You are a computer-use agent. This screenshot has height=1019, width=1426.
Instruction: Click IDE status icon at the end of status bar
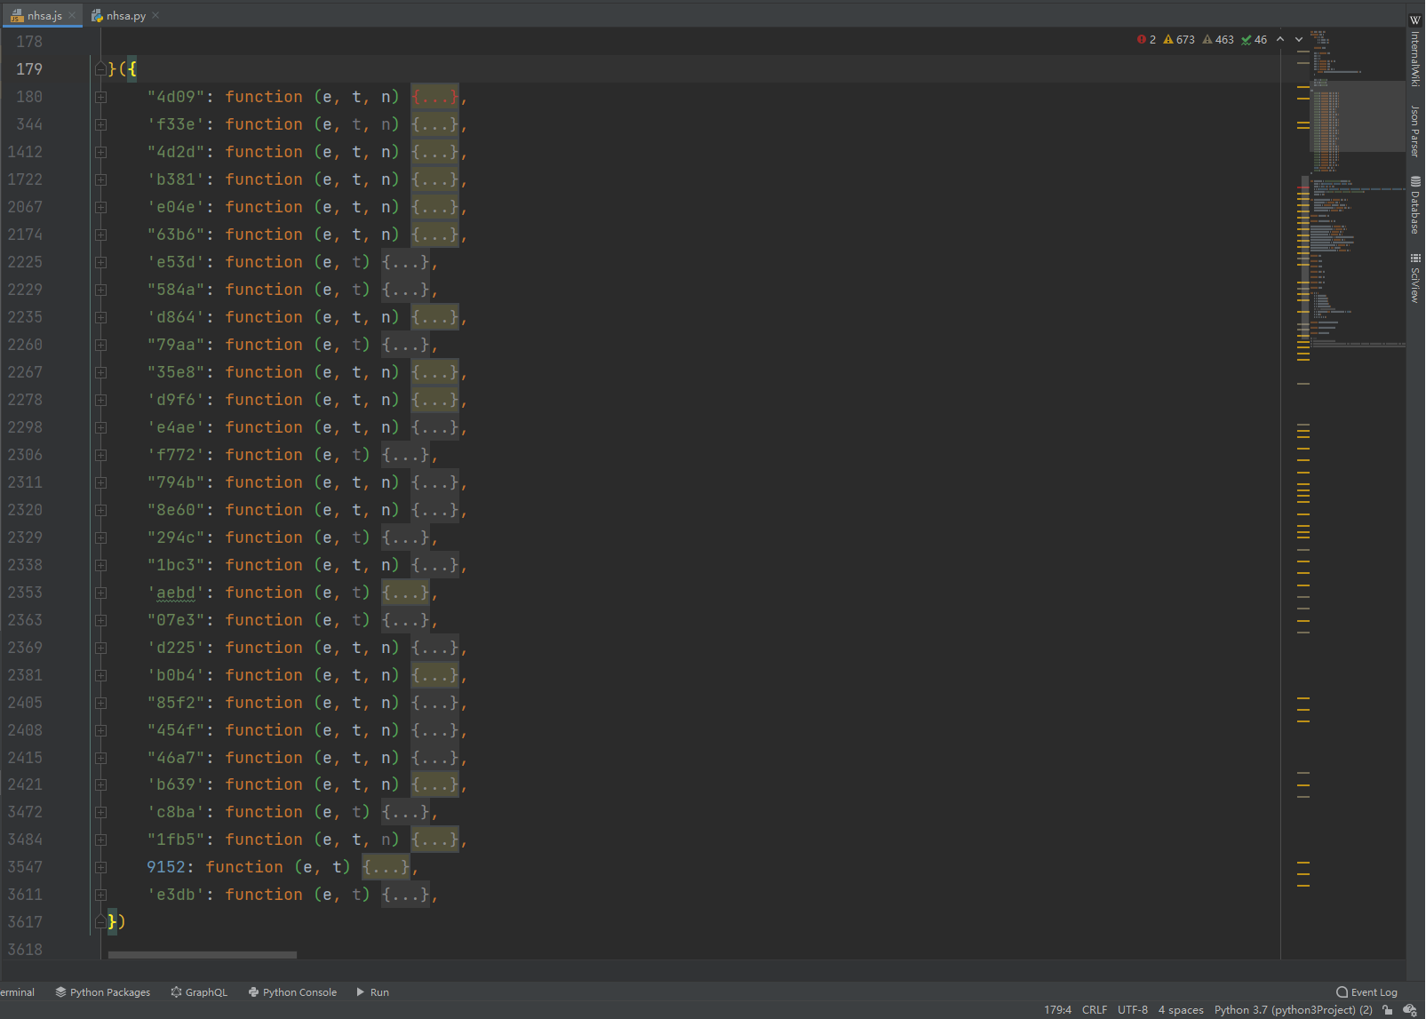[1409, 1010]
